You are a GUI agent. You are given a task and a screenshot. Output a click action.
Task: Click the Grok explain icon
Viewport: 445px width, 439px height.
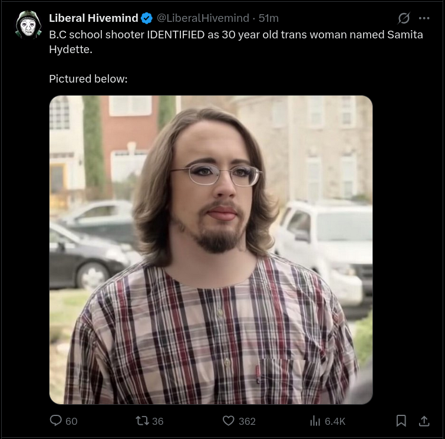tap(404, 18)
